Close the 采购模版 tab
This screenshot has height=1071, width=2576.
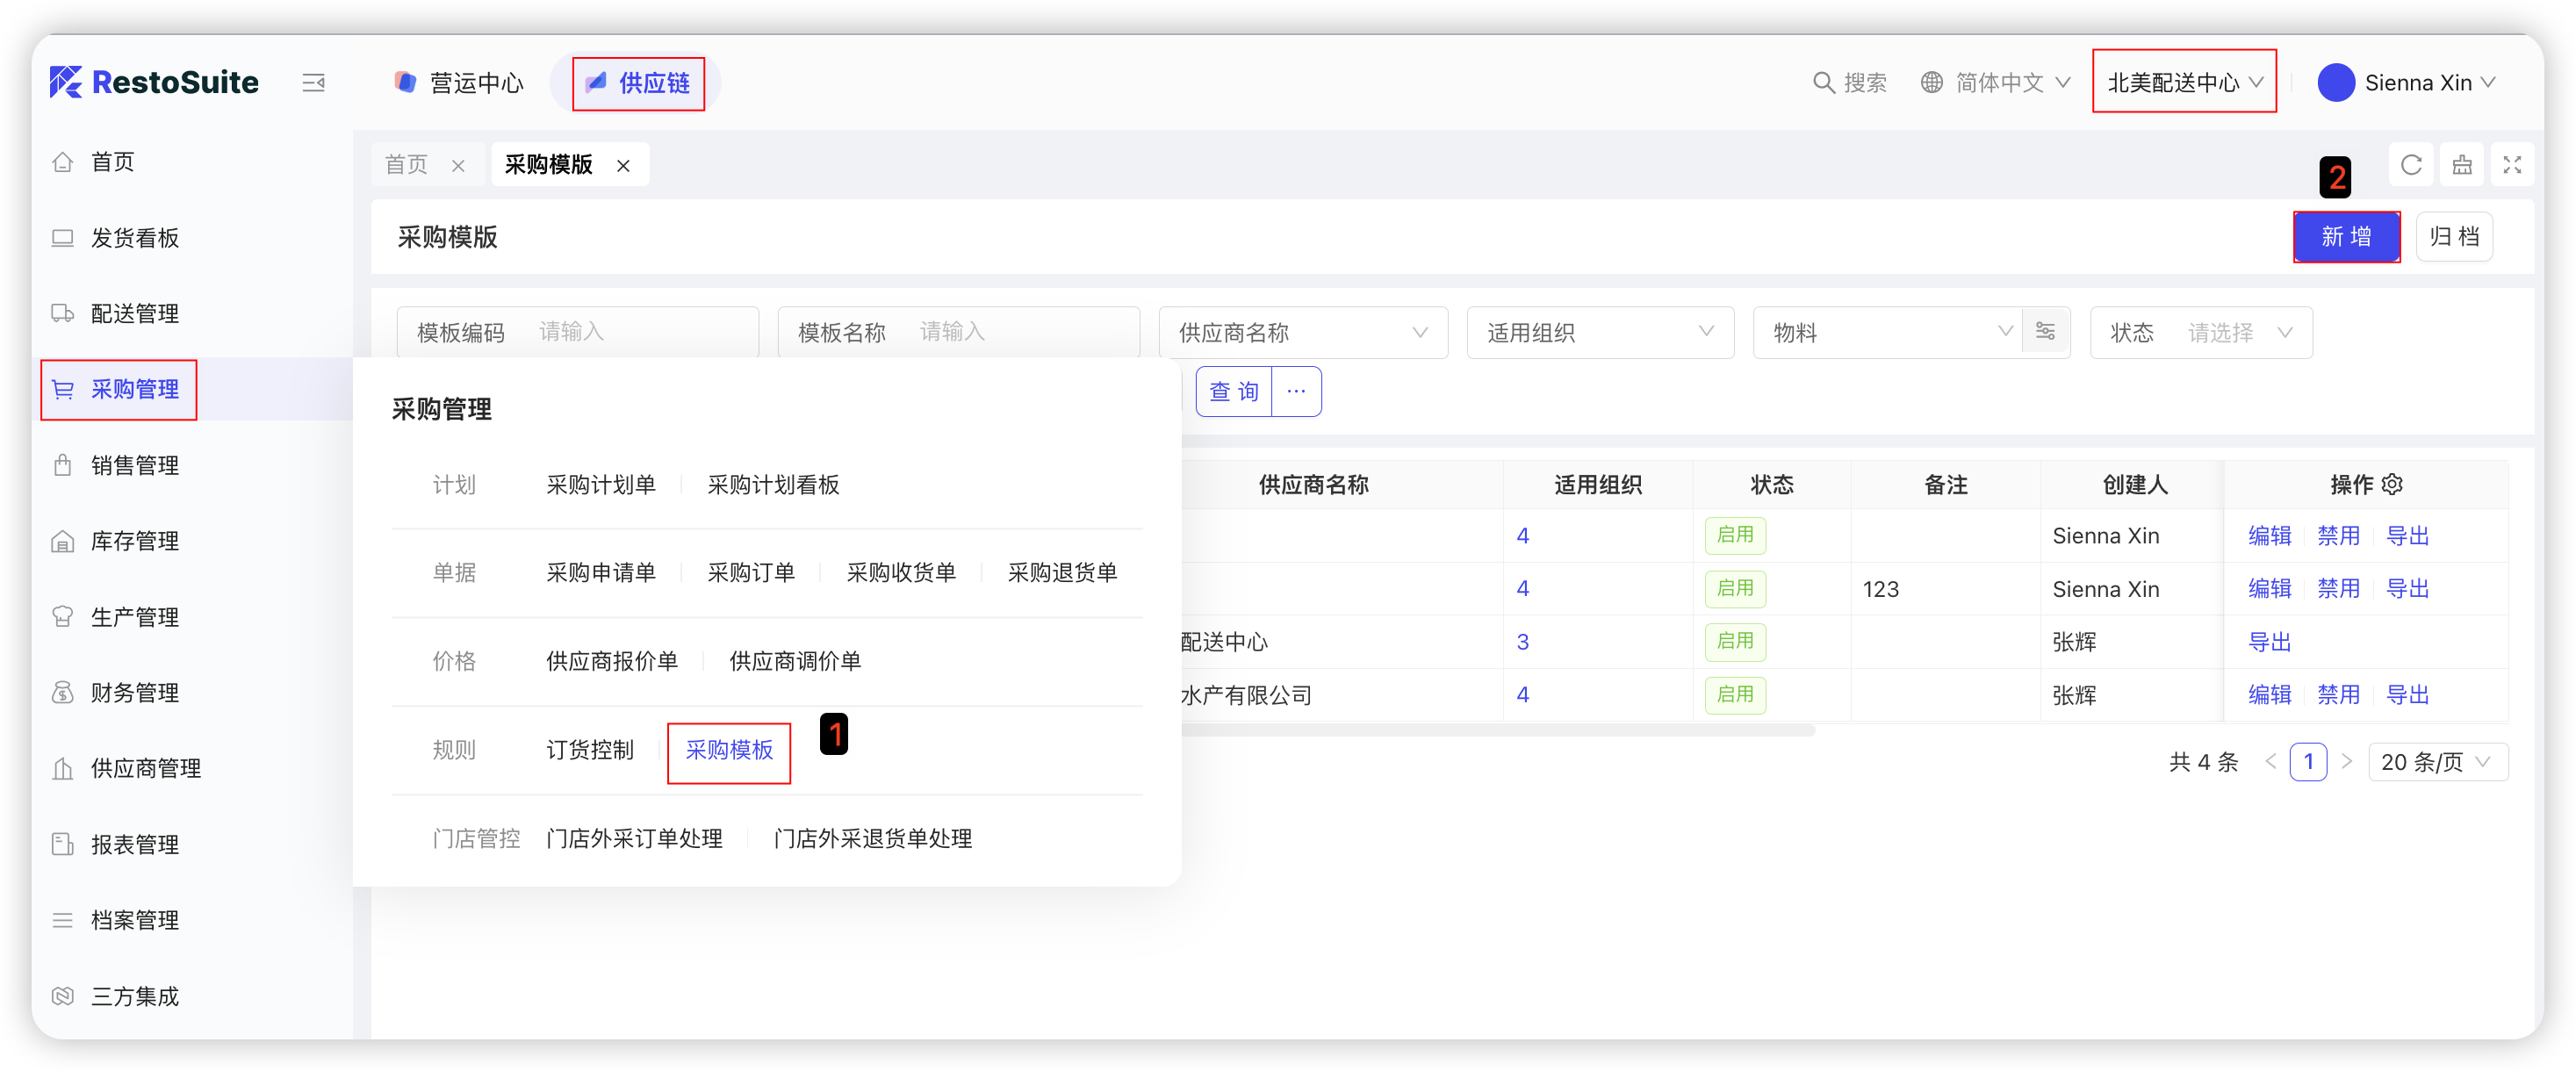tap(623, 166)
